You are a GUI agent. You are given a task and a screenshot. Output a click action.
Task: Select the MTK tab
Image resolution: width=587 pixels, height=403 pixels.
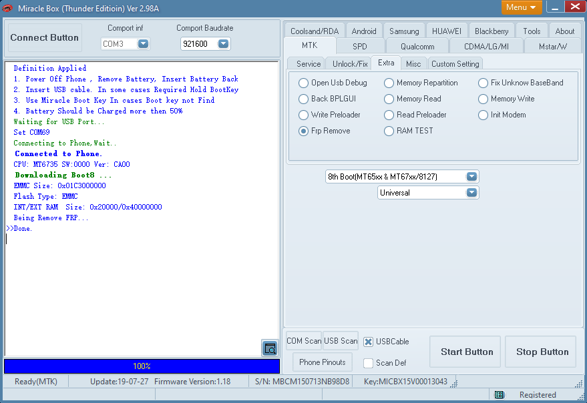(310, 45)
